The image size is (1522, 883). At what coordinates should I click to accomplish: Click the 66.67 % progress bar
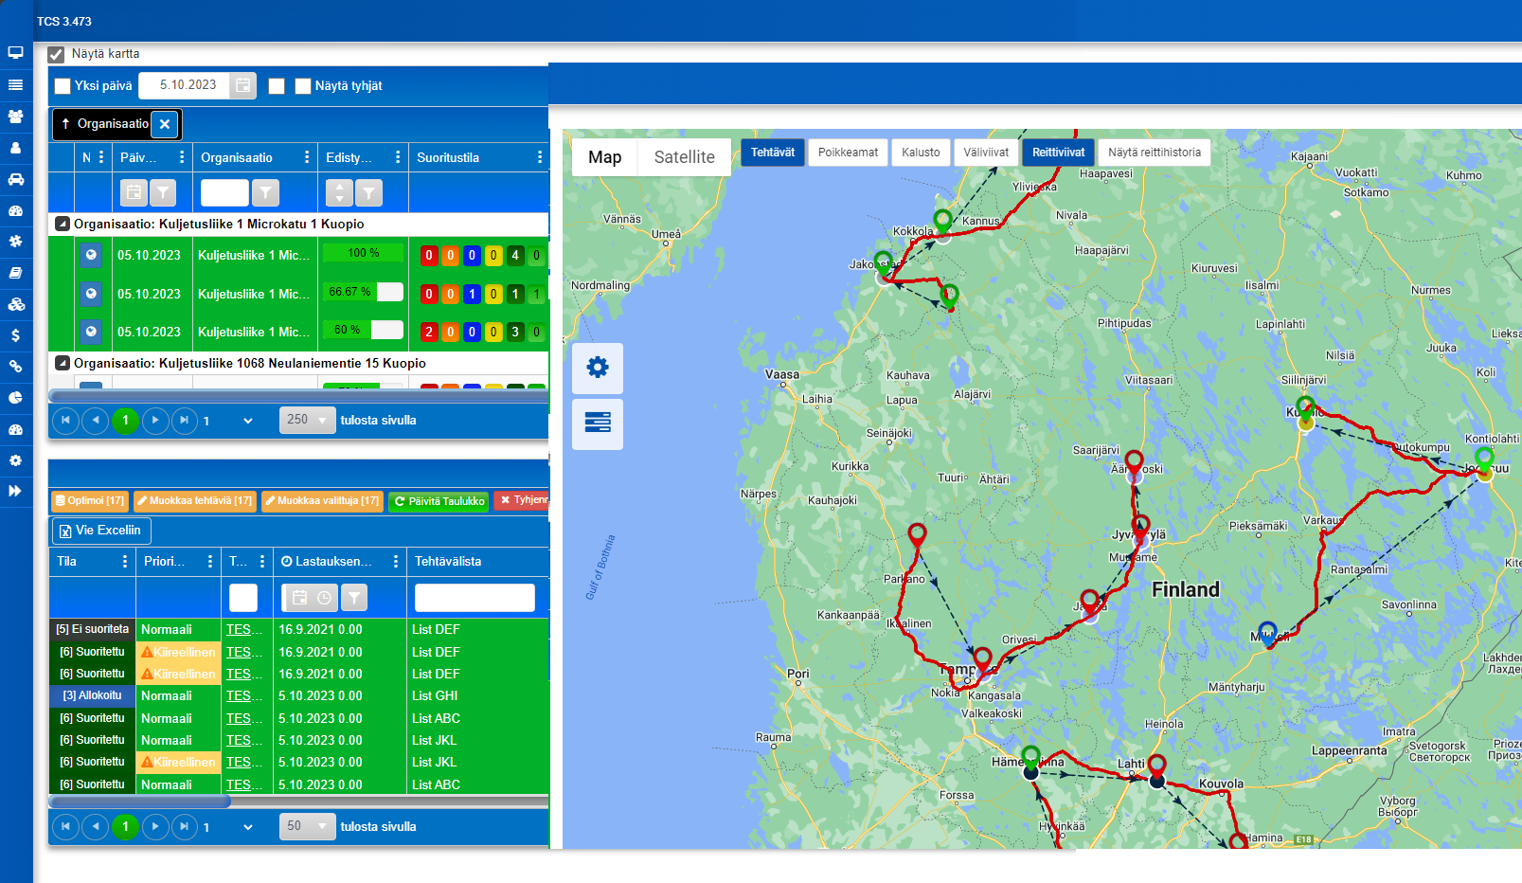(363, 292)
